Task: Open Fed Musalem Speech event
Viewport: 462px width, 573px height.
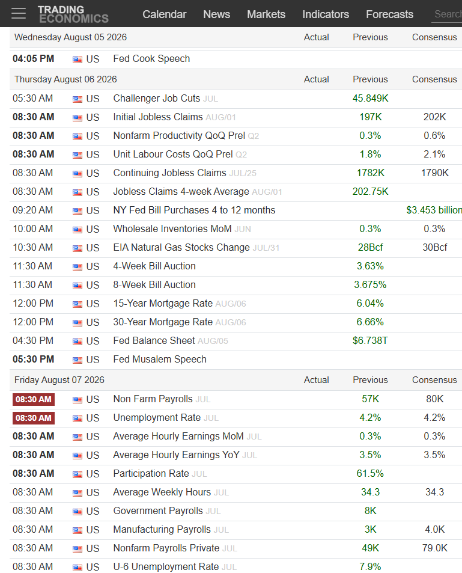Action: tap(160, 359)
